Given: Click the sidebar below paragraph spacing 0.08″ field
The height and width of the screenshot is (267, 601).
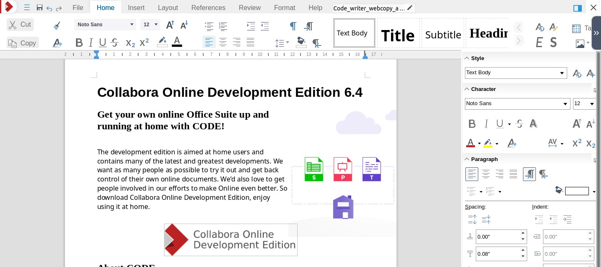Looking at the screenshot, I should tap(501, 254).
